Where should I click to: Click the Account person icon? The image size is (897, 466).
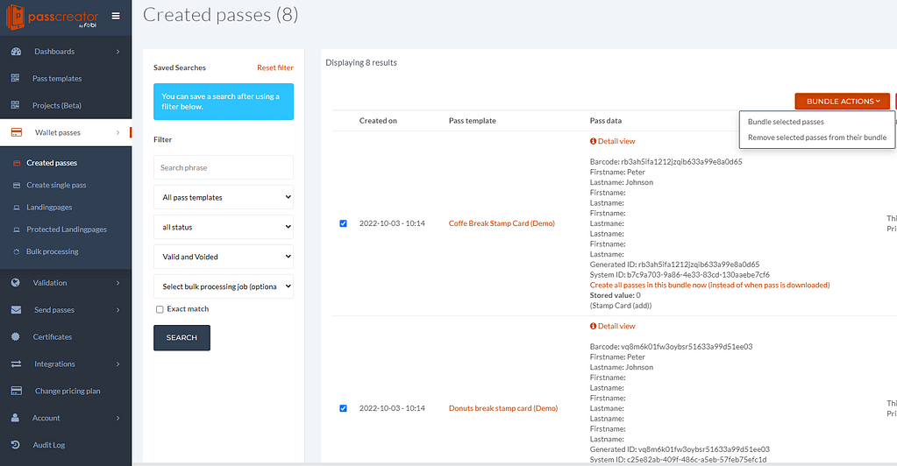tap(15, 418)
